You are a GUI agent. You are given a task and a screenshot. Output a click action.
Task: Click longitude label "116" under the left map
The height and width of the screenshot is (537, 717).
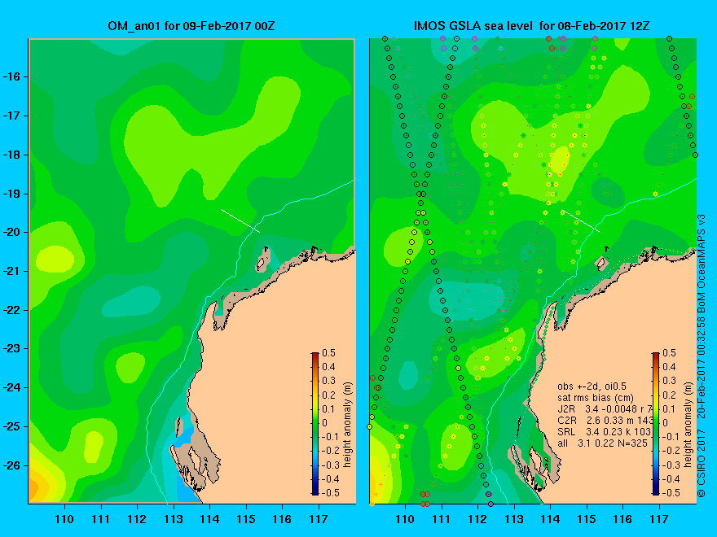(282, 519)
